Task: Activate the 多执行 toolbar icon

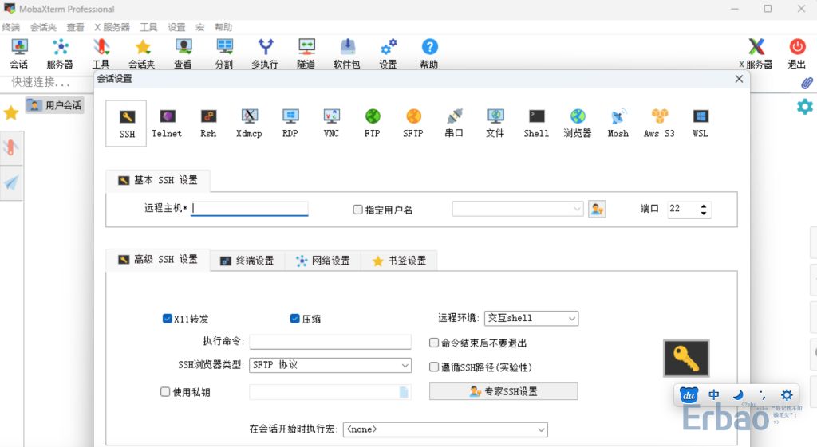Action: click(x=265, y=53)
